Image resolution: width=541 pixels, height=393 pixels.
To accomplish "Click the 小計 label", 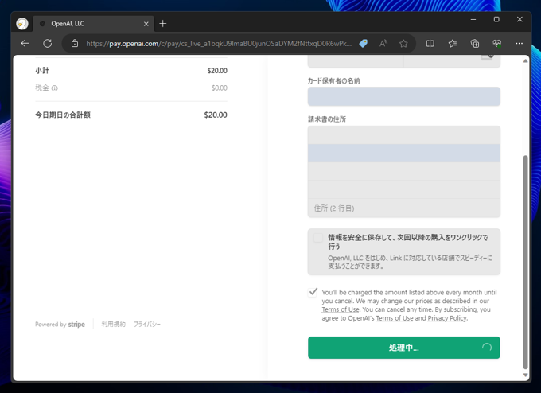I will point(42,71).
